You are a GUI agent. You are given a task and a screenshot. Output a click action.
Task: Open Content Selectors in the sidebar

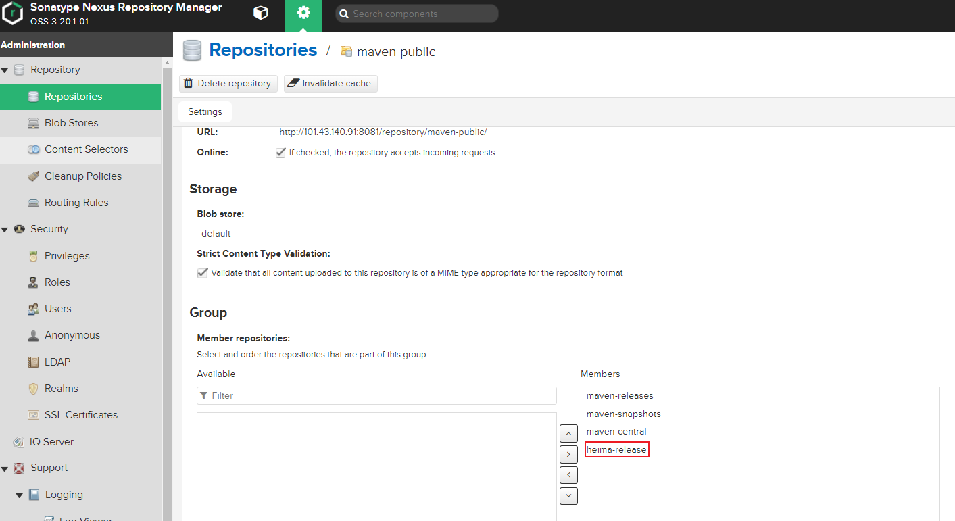80,149
